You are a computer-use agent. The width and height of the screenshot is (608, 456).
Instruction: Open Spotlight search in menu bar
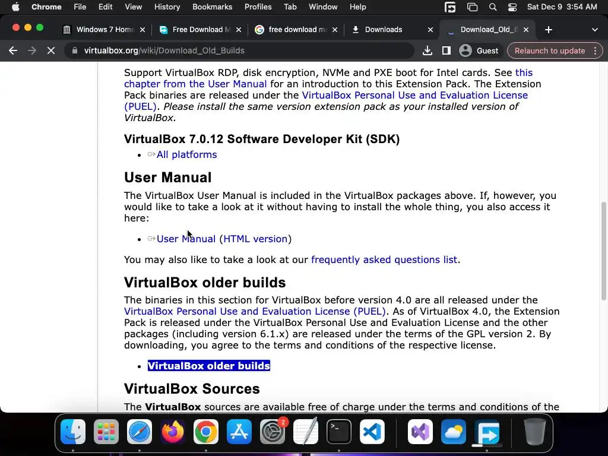click(x=492, y=7)
